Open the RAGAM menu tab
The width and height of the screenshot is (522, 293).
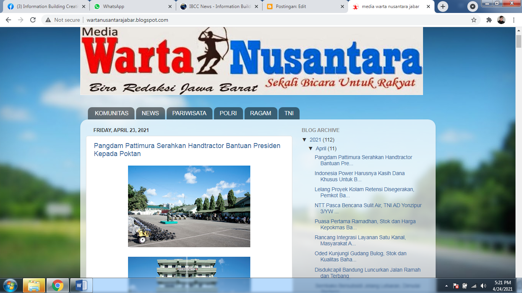tap(261, 113)
